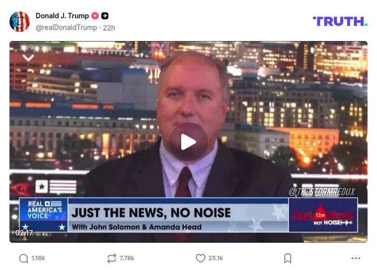This screenshot has height=276, width=377.
Task: Open Donald J. Trump profile name
Action: [62, 16]
